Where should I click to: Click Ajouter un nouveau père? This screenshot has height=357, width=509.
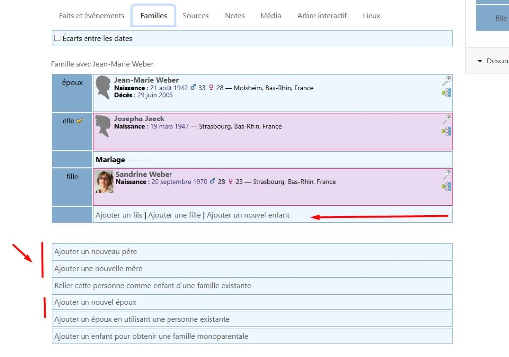click(x=95, y=252)
